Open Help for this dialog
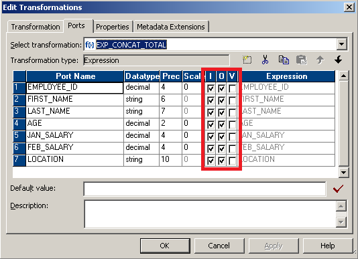The height and width of the screenshot is (259, 358). coord(328,246)
